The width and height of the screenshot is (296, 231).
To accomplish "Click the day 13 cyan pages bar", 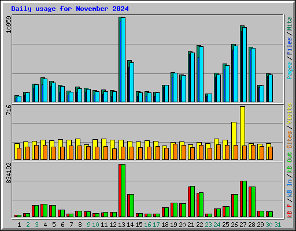I will coord(123,59).
